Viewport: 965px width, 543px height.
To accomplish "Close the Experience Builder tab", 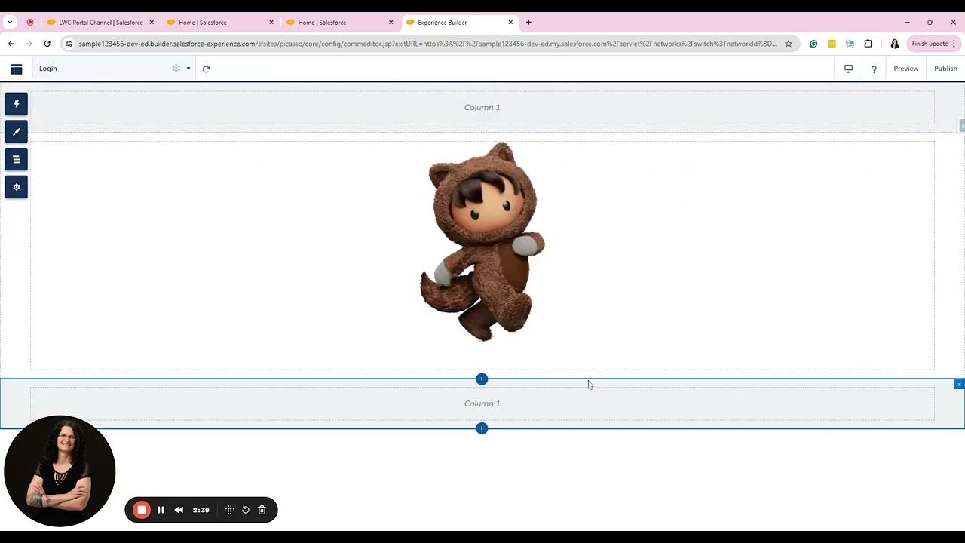I will [510, 23].
